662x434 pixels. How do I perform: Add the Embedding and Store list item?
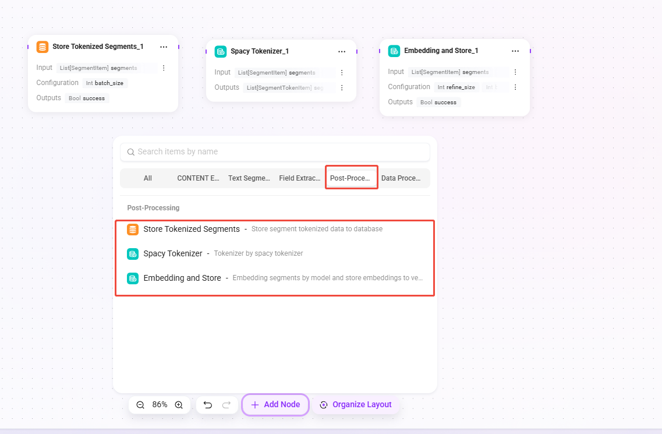(275, 278)
